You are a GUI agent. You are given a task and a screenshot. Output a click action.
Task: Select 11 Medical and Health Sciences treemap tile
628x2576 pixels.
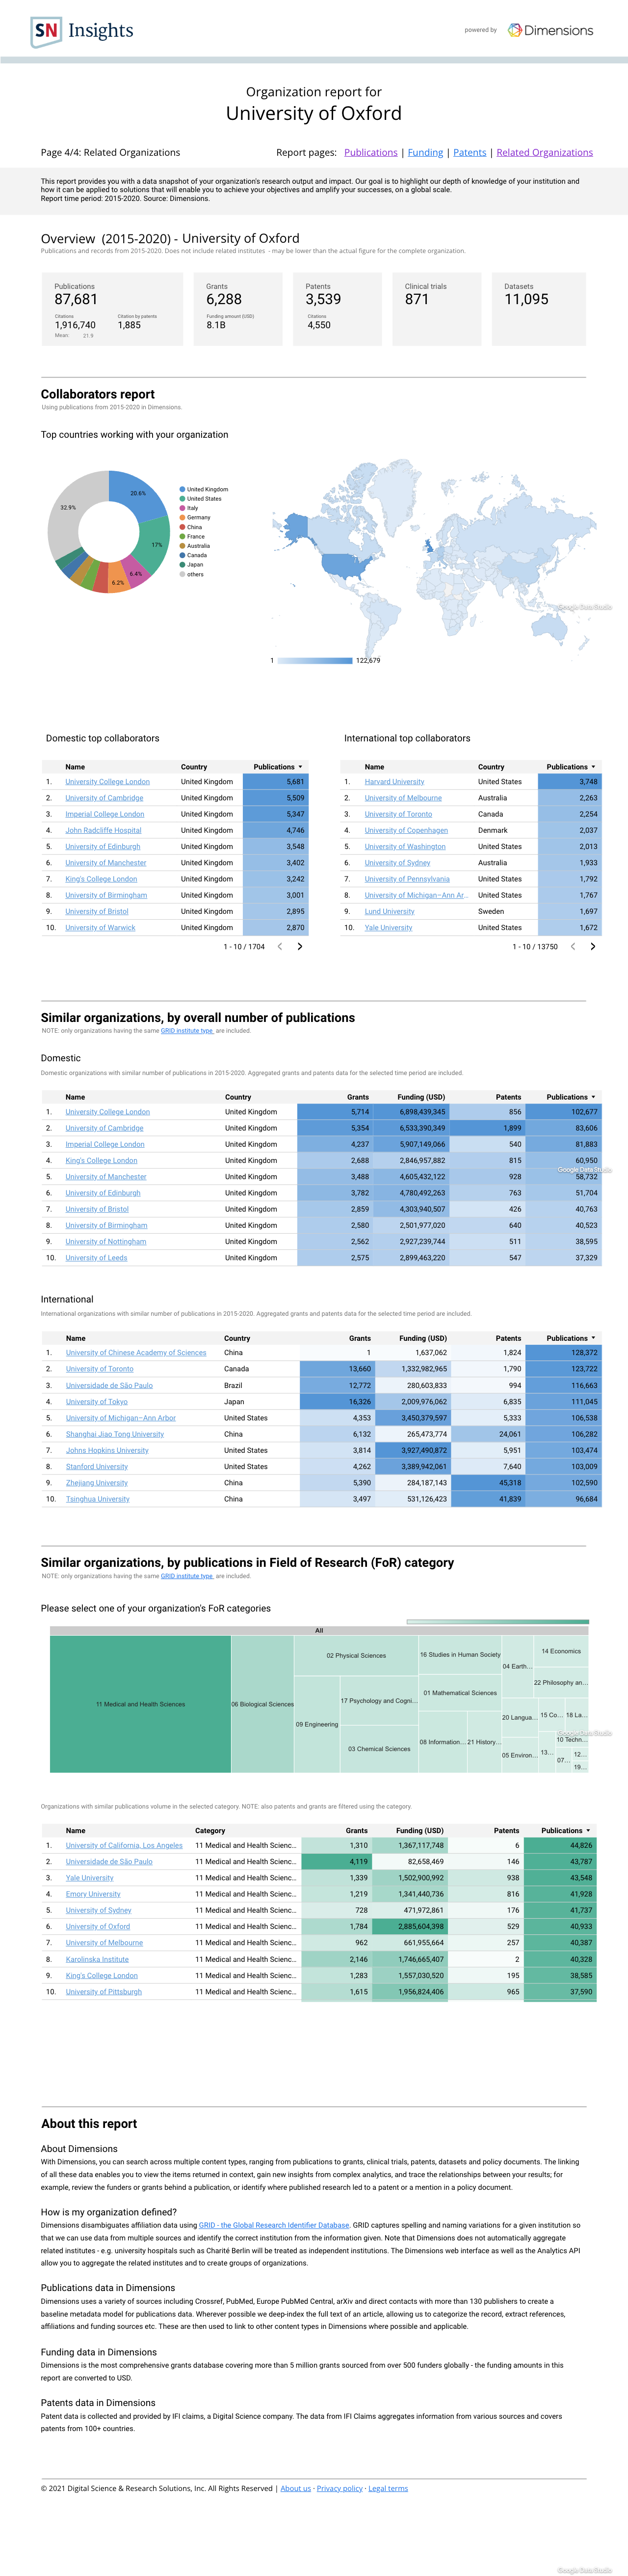(141, 1704)
